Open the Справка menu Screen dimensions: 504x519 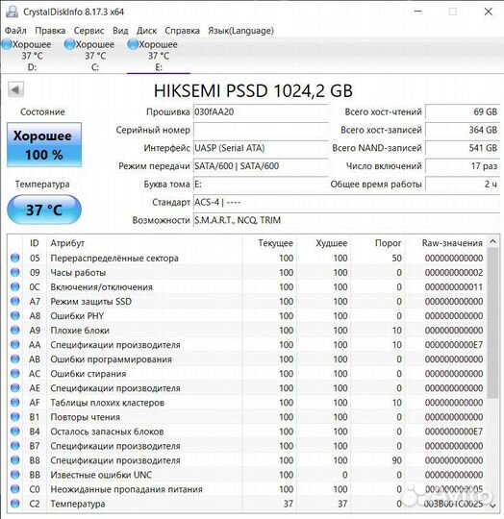pyautogui.click(x=182, y=31)
